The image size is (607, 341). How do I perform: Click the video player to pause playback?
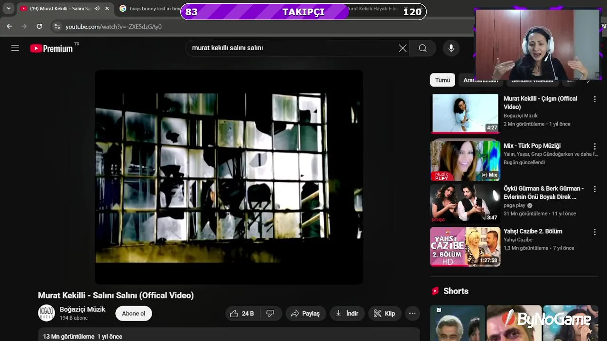pos(229,177)
